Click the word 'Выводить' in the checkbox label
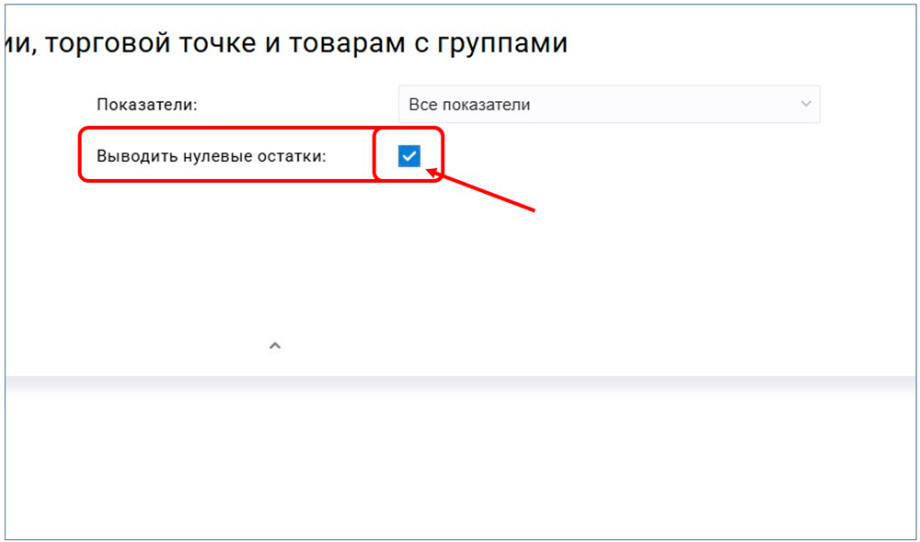 point(131,156)
